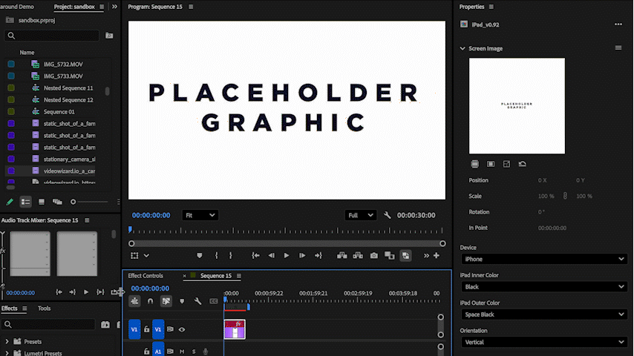This screenshot has width=634, height=356.
Task: Open the Button Editor plus icon
Action: [x=437, y=255]
